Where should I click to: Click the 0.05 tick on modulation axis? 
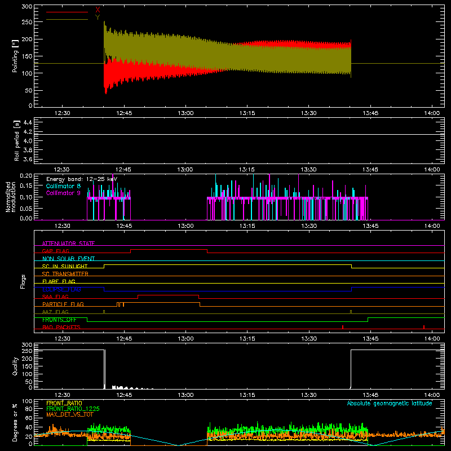click(26, 208)
